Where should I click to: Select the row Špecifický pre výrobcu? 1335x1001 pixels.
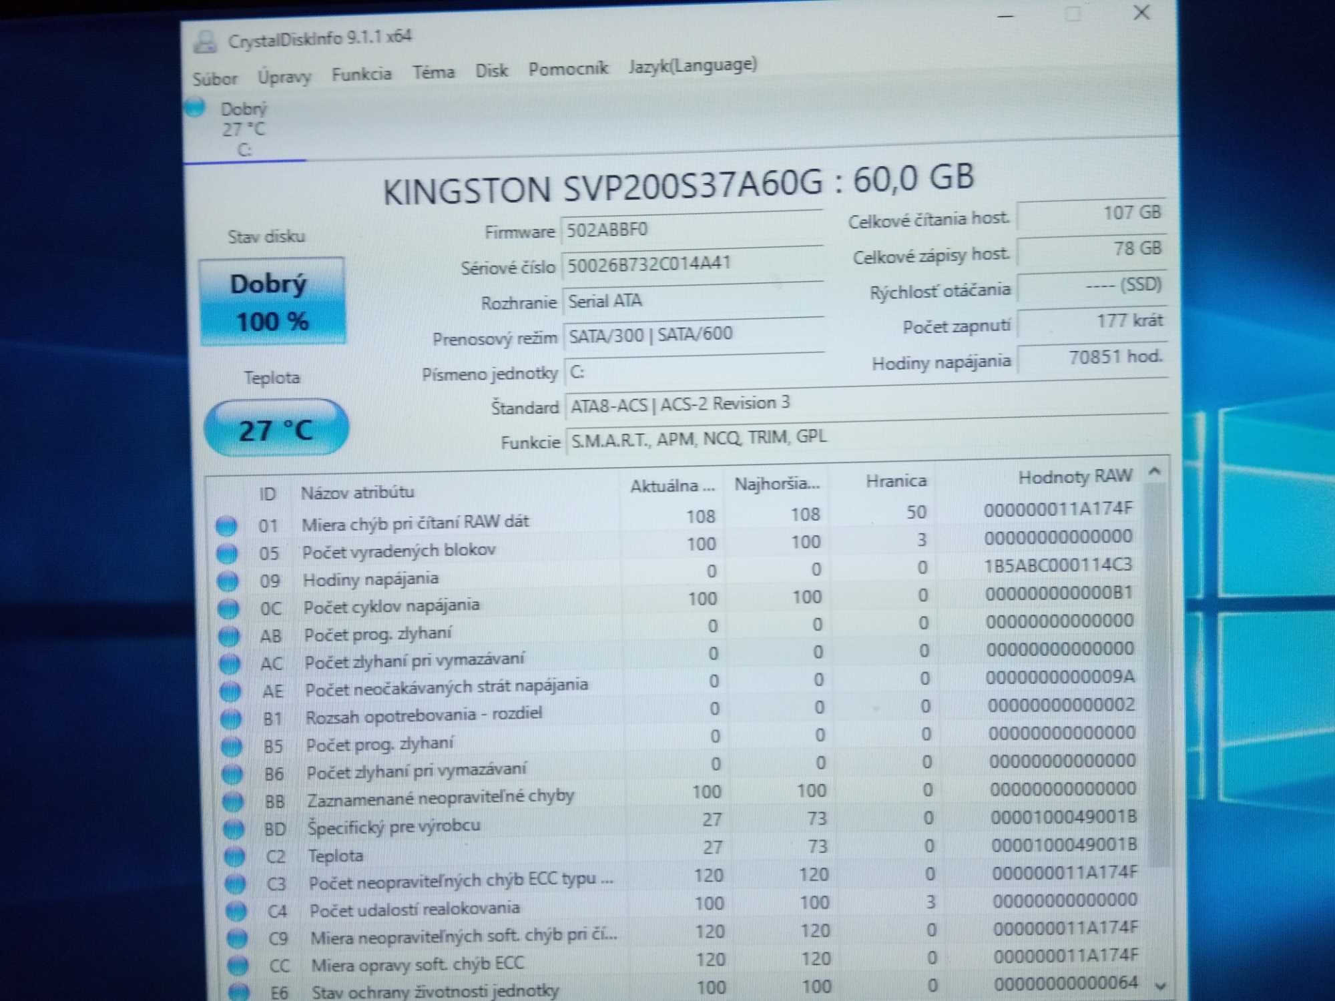tap(682, 821)
